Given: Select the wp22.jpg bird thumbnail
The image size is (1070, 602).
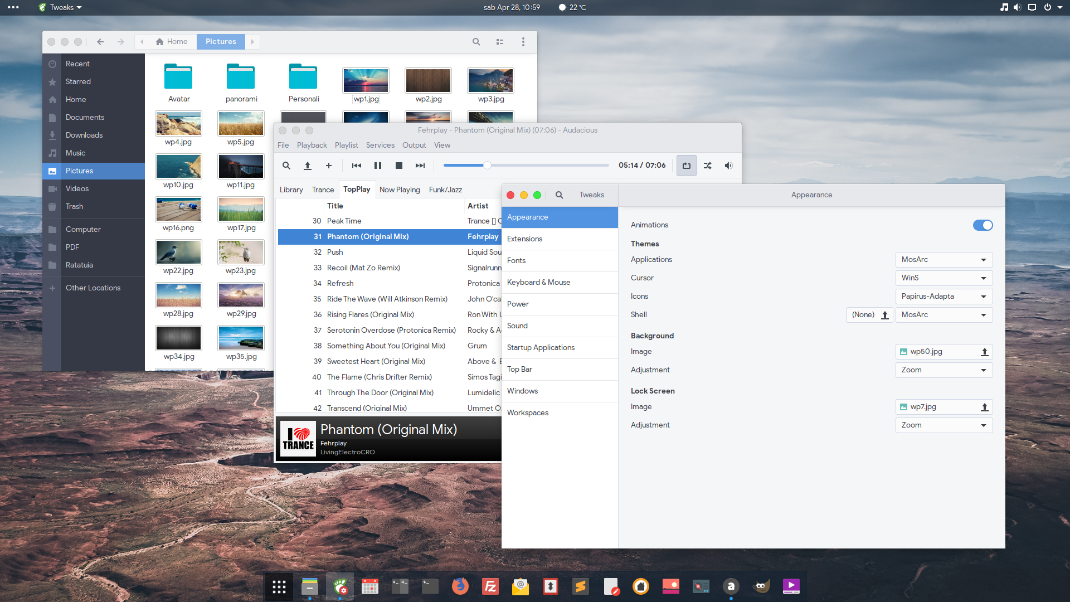Looking at the screenshot, I should [178, 253].
